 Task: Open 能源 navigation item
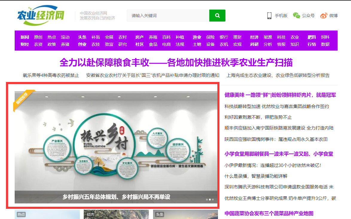tap(268, 37)
